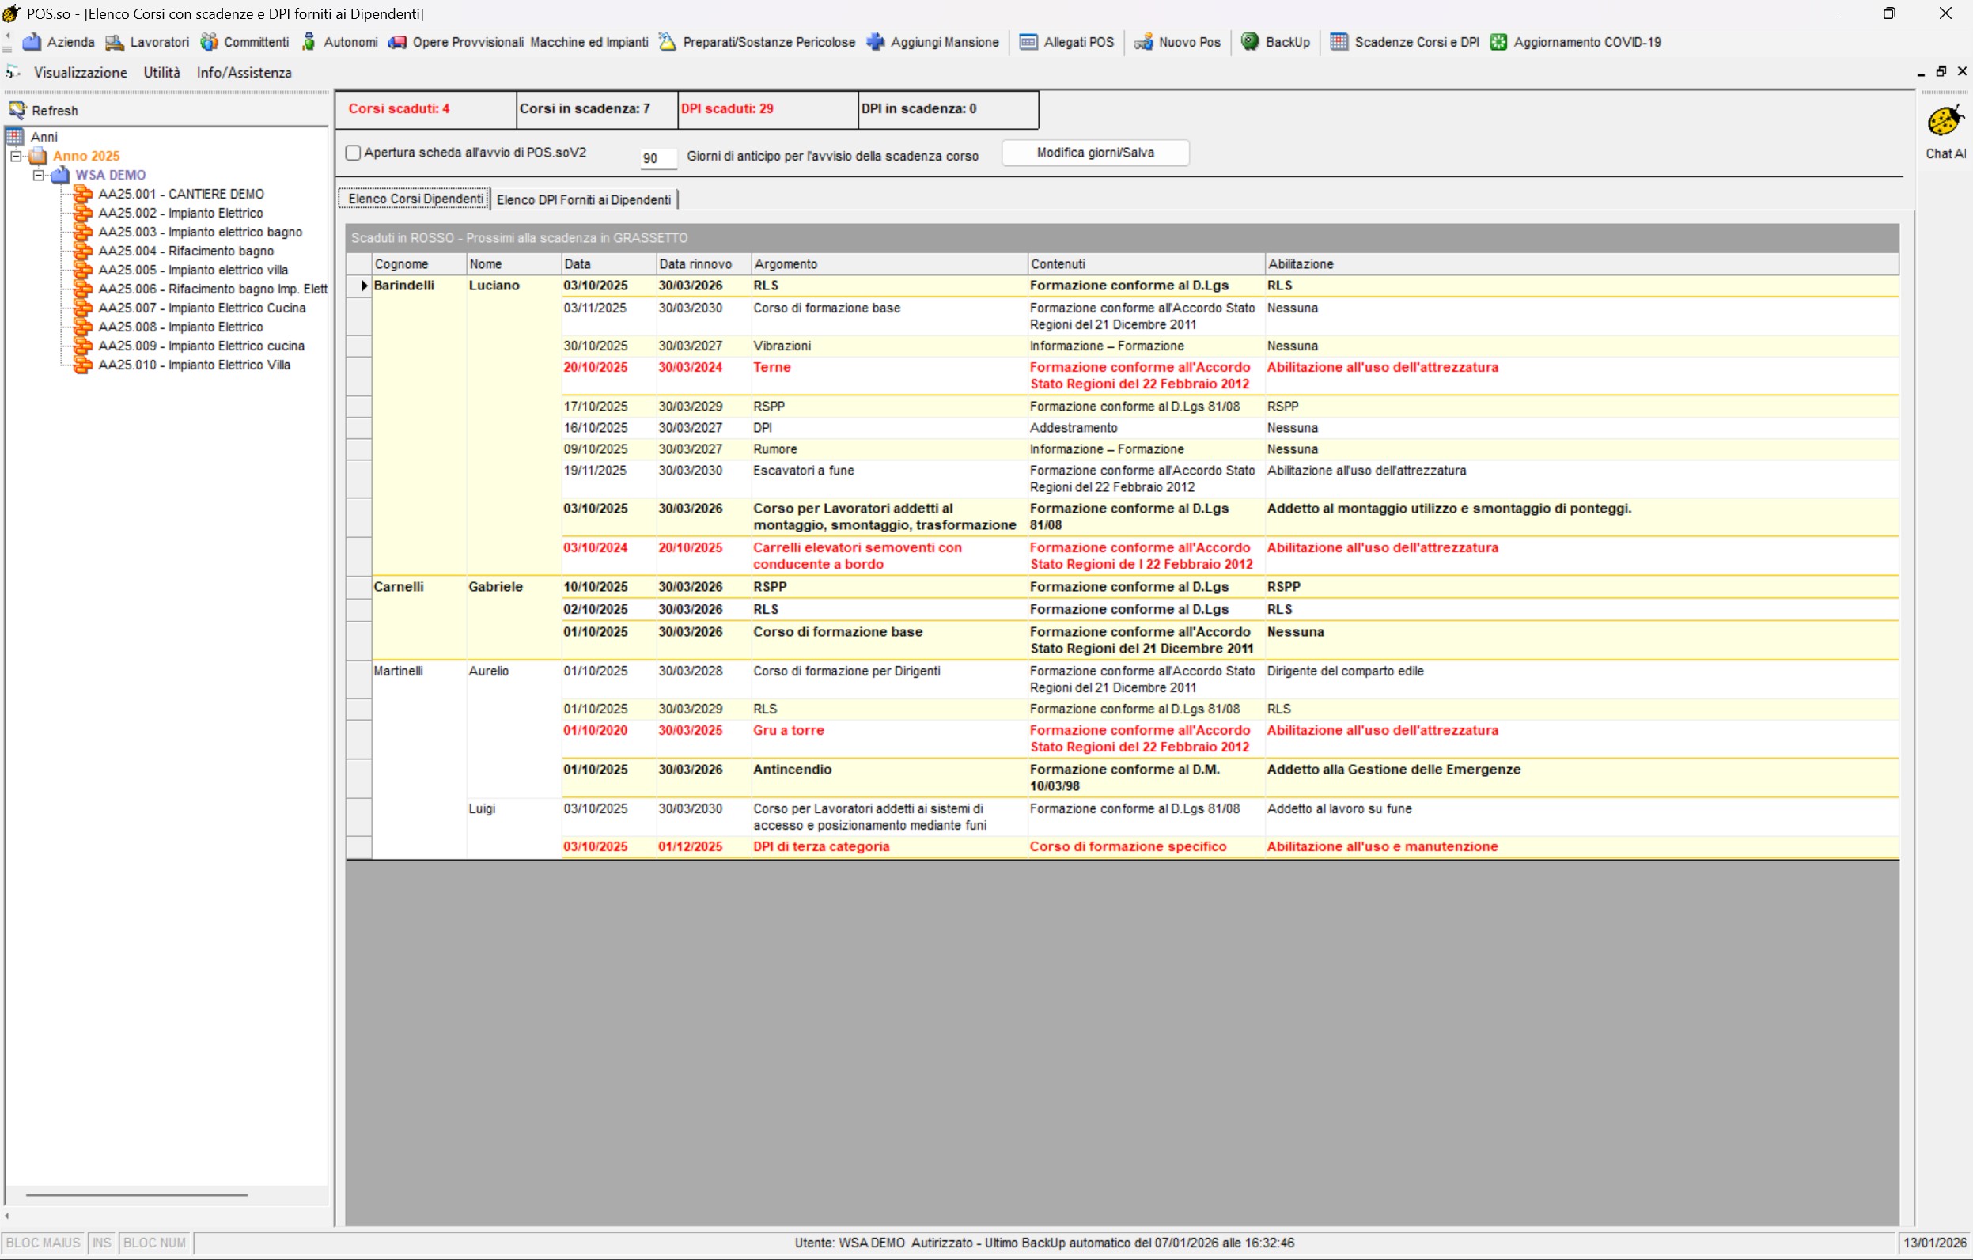Click the sidebar horizontal scrollbar
Viewport: 1973px width, 1260px height.
137,1194
